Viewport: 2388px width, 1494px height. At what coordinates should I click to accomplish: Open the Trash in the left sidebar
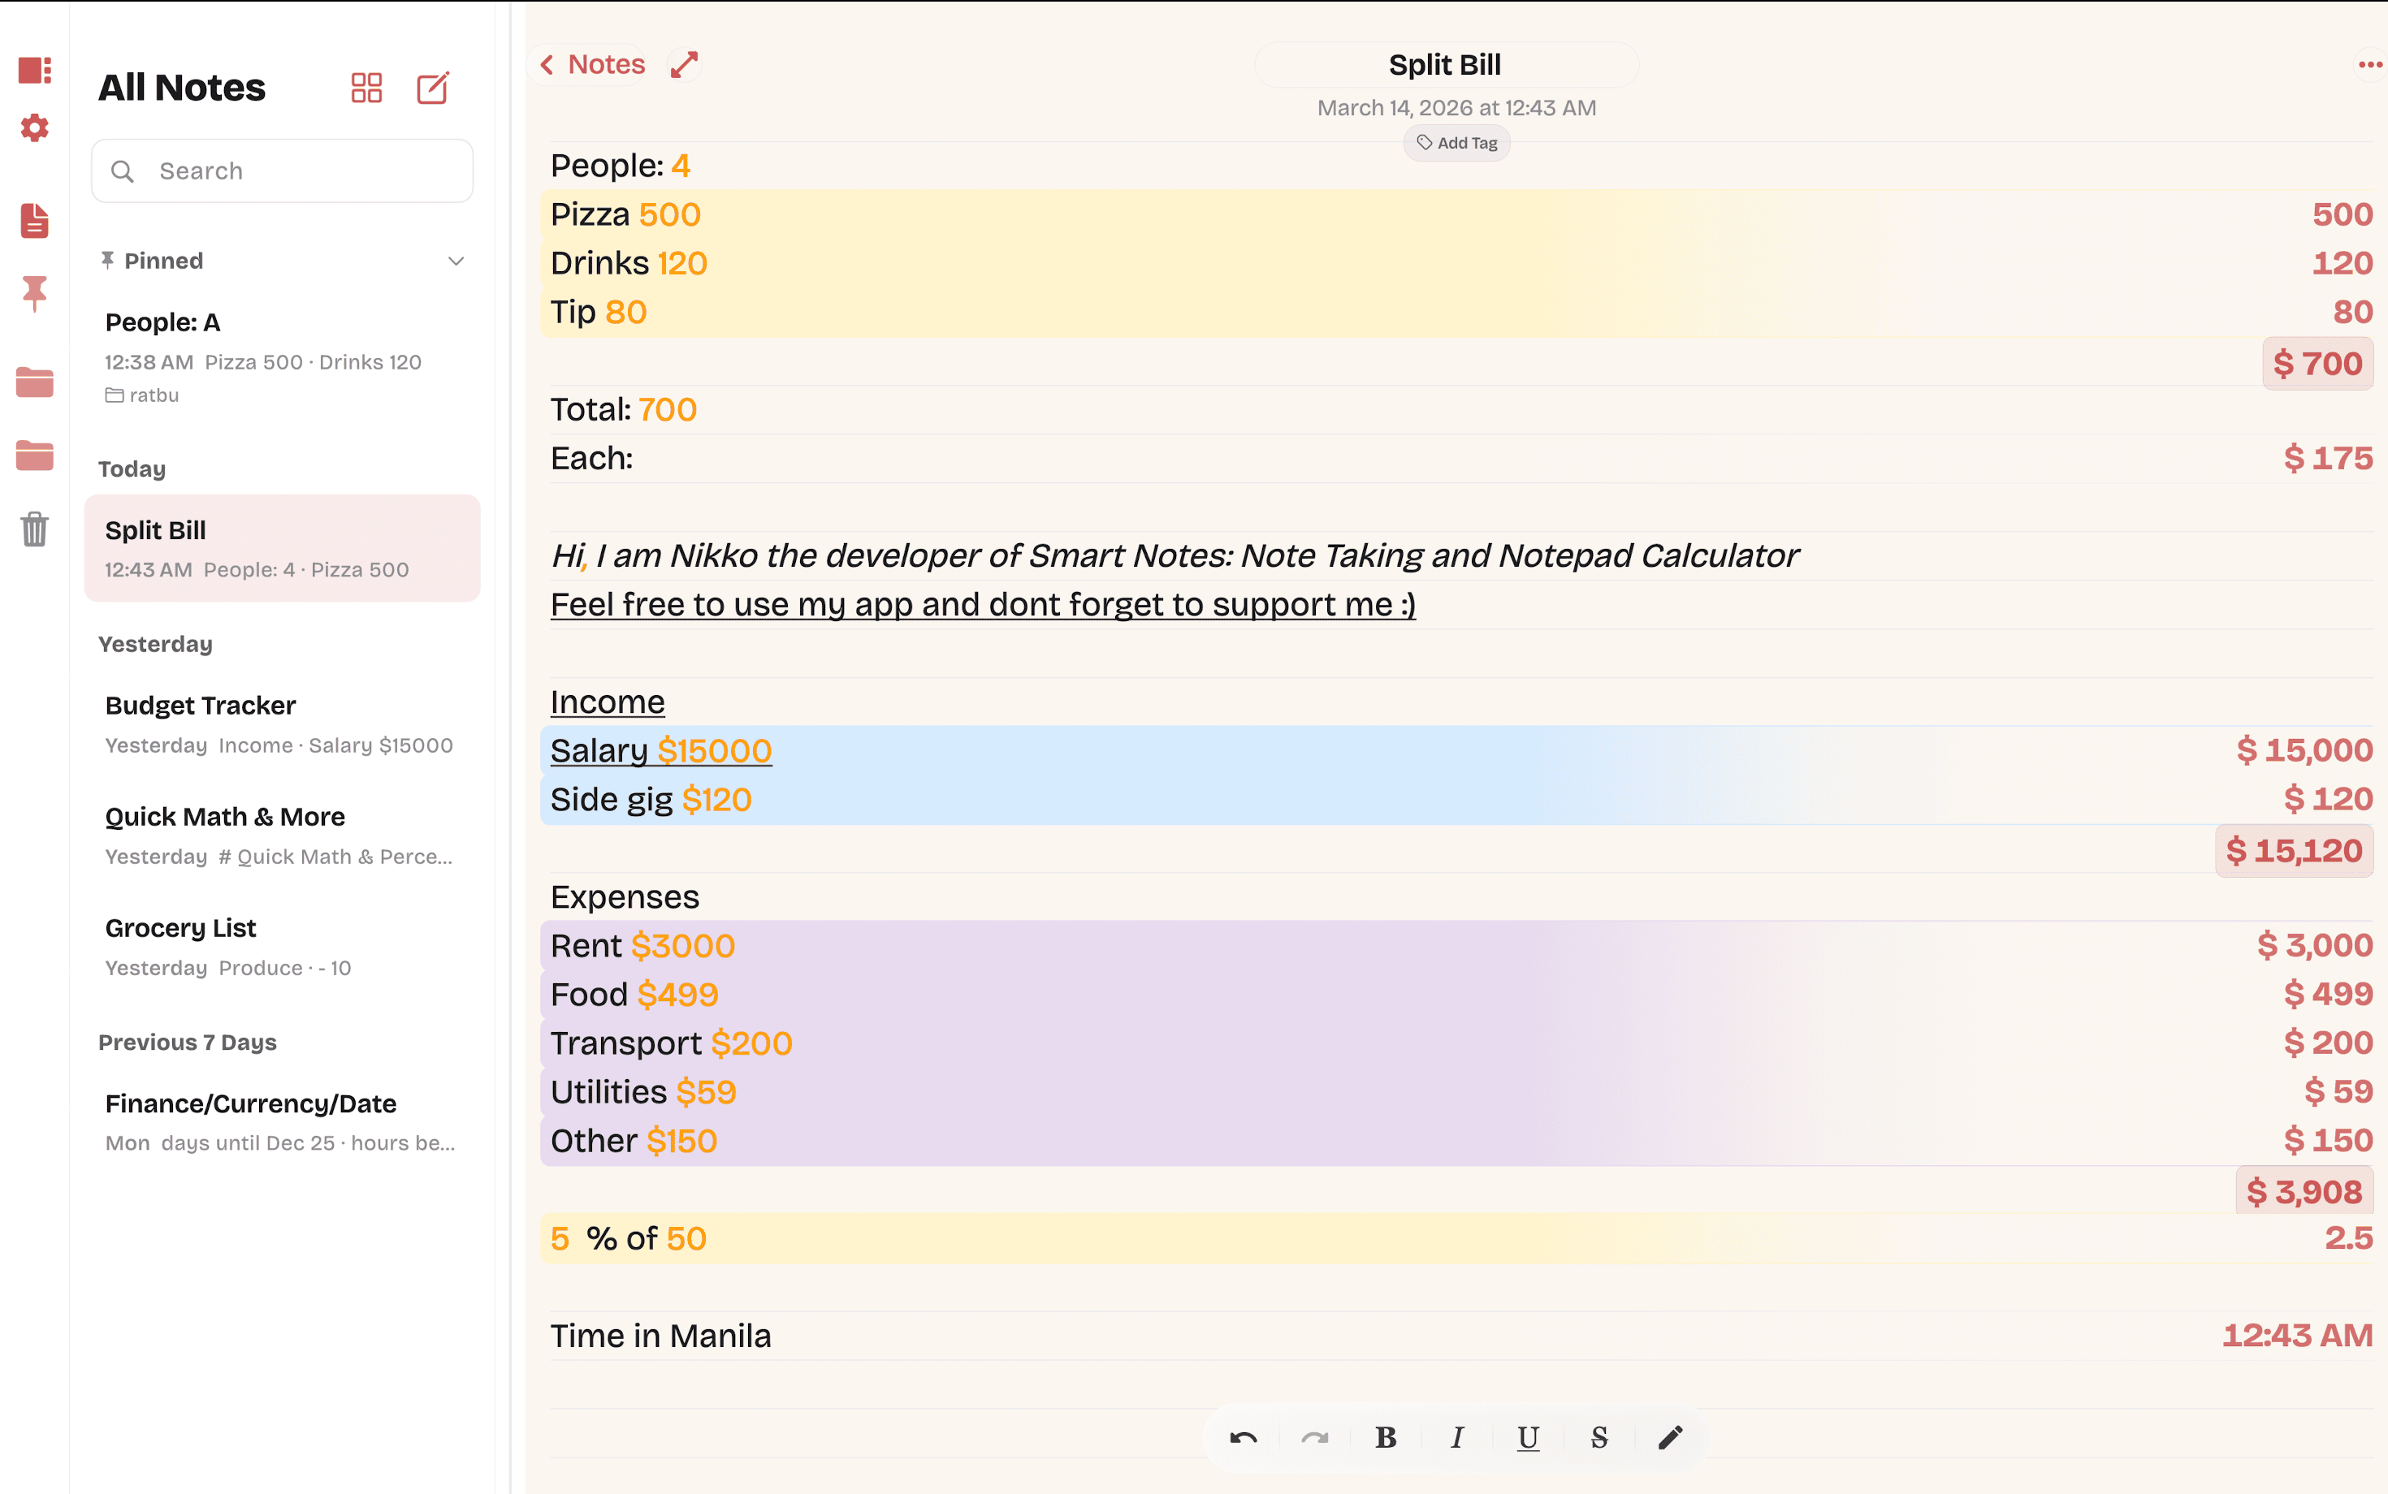point(33,530)
